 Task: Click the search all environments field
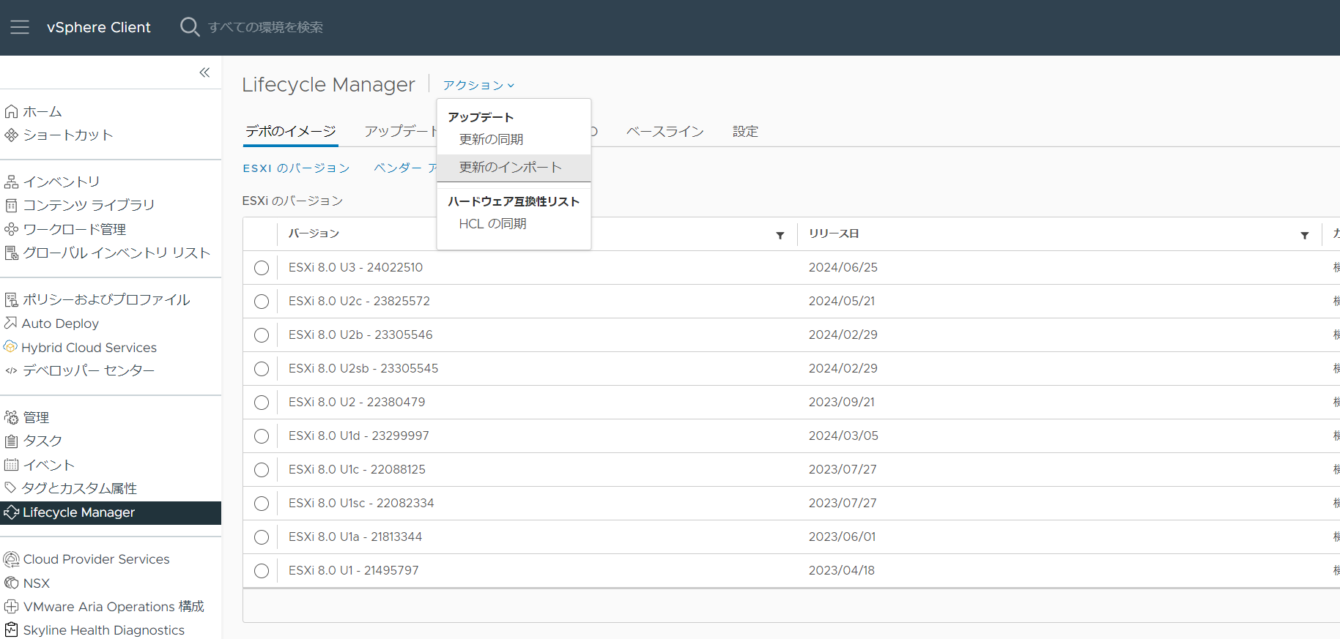tap(265, 27)
